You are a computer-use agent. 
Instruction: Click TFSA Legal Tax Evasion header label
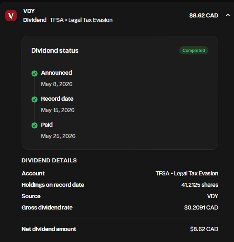point(81,20)
